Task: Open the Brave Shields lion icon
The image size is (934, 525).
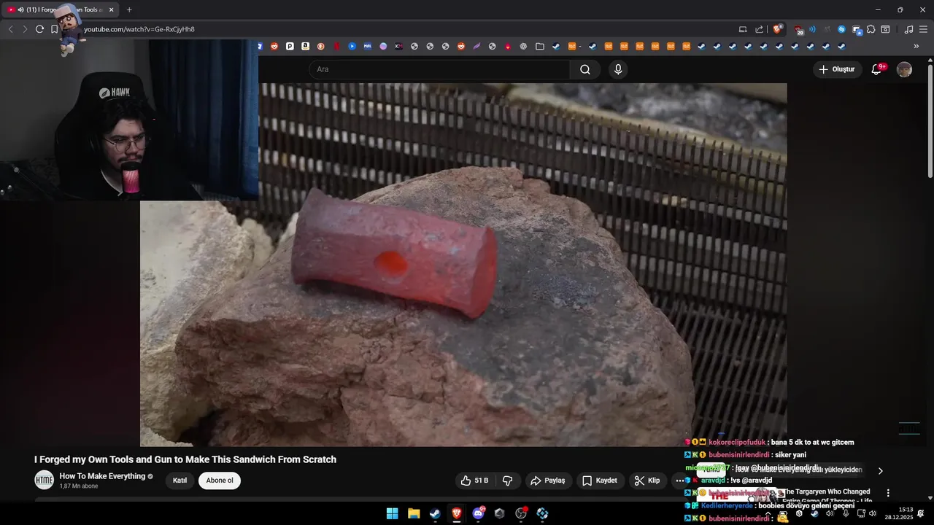Action: [778, 29]
